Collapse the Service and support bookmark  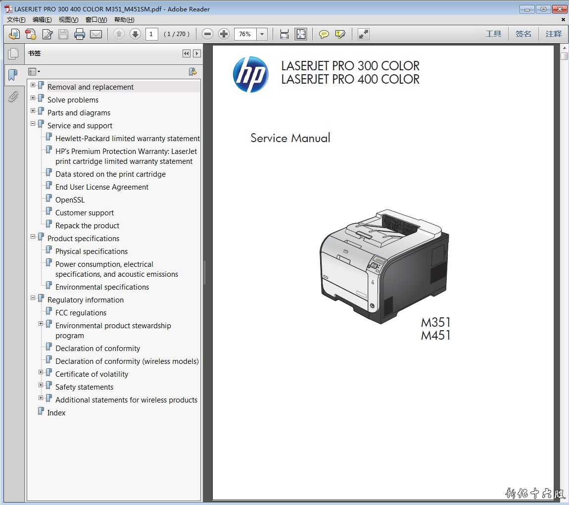coord(33,124)
